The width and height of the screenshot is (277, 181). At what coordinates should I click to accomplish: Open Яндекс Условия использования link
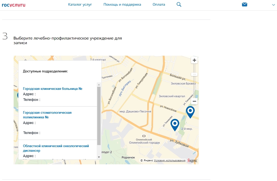coord(169,160)
